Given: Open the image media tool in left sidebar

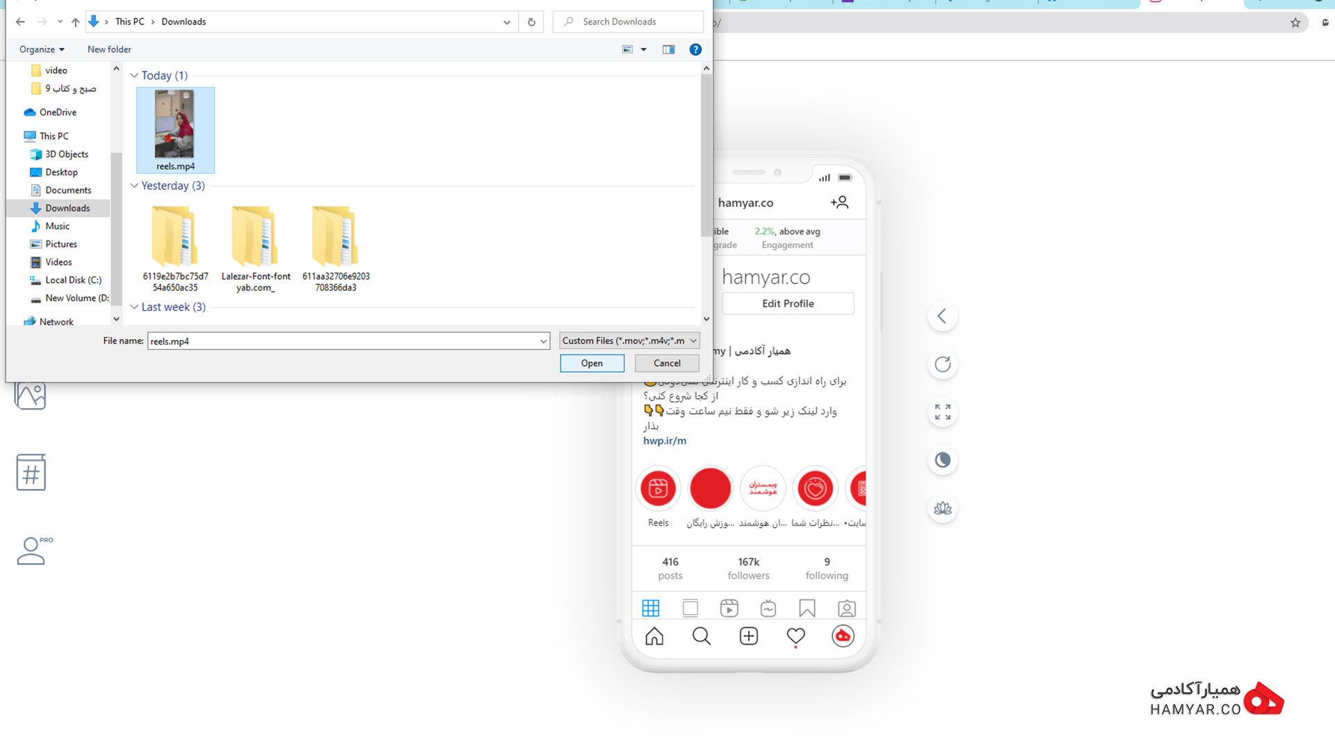Looking at the screenshot, I should (x=31, y=394).
